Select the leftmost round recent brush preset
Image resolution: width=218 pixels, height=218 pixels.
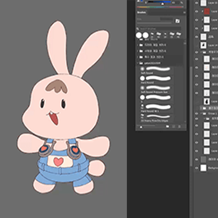click(x=139, y=35)
